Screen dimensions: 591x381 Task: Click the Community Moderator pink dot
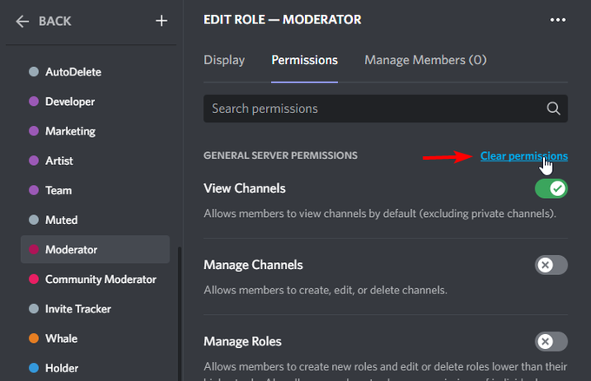tap(34, 279)
